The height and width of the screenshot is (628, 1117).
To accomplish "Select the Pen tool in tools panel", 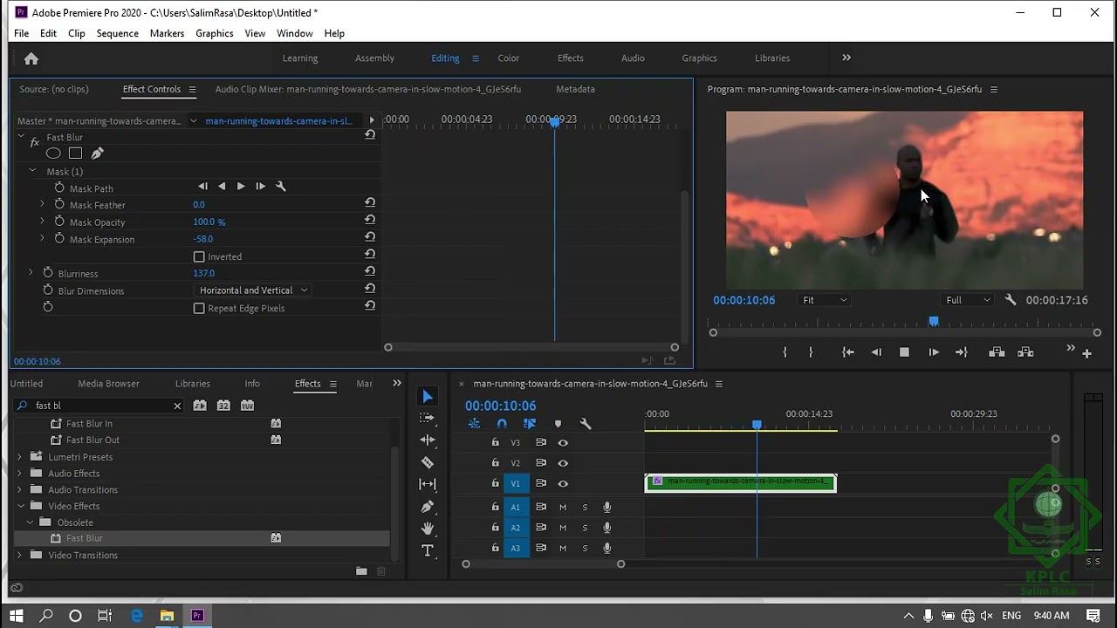I will (428, 506).
